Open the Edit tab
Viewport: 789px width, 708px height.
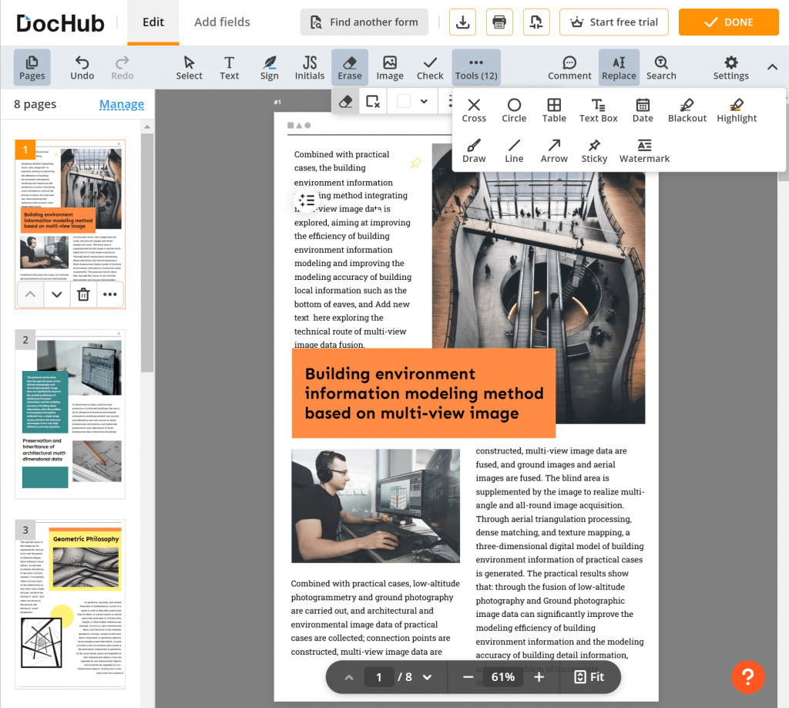coord(153,22)
